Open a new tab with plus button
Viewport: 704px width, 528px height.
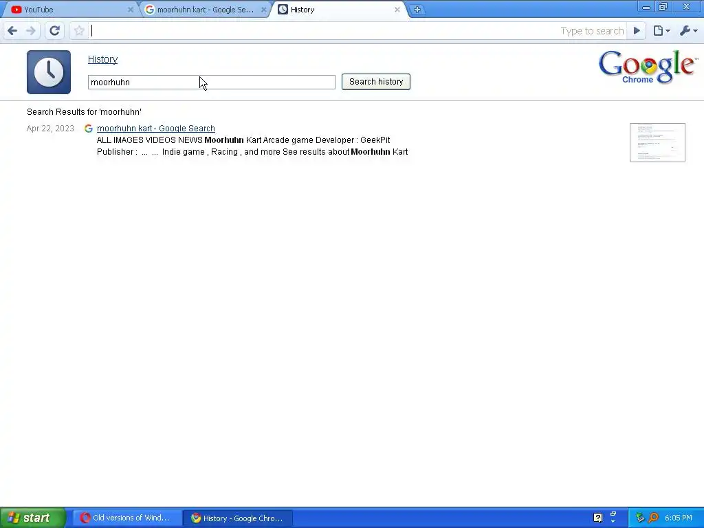coord(417,10)
